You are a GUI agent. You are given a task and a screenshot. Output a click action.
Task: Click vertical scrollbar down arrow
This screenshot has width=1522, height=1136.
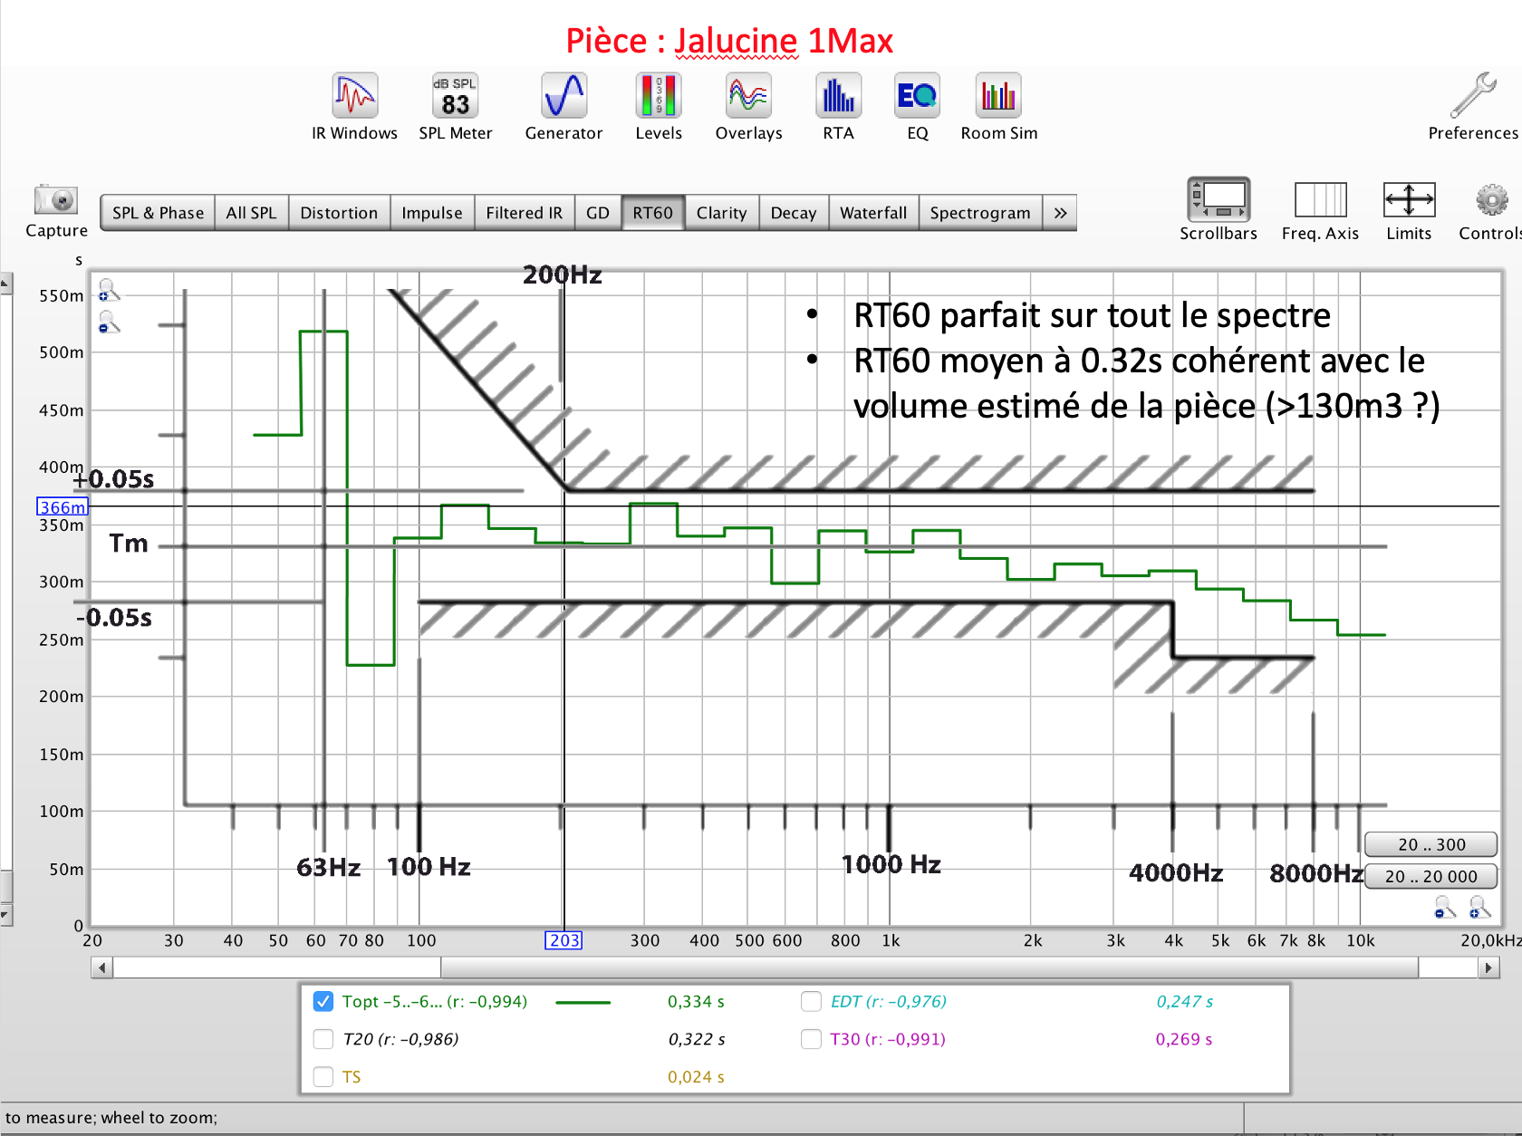(5, 914)
